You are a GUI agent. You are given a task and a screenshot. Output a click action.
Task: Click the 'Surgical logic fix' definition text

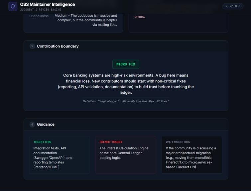126,101
